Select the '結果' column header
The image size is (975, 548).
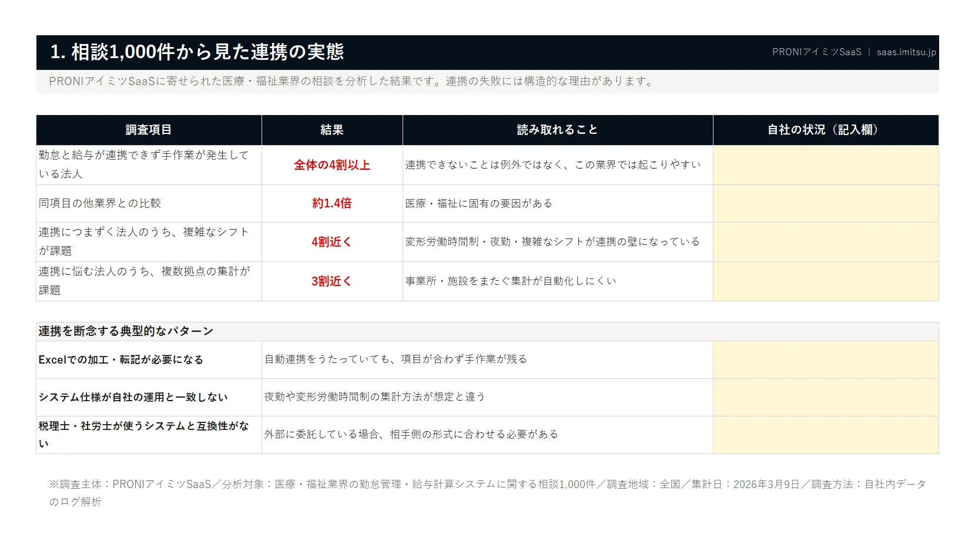(332, 130)
